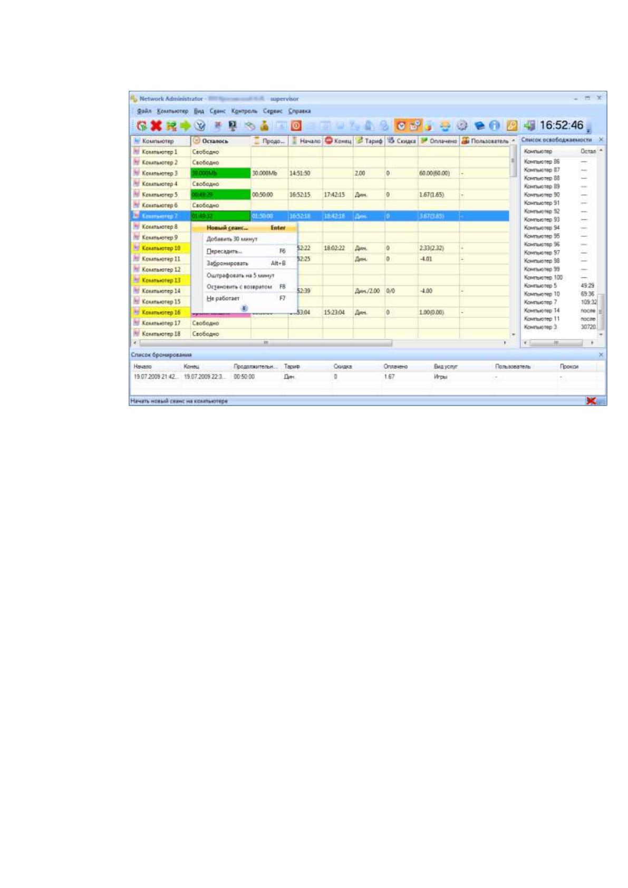Choose Новый сеанс... from context menu
This screenshot has height=888, width=628.
pos(245,228)
